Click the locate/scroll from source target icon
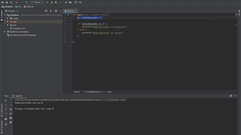The width and height of the screenshot is (241, 135). tap(46, 11)
